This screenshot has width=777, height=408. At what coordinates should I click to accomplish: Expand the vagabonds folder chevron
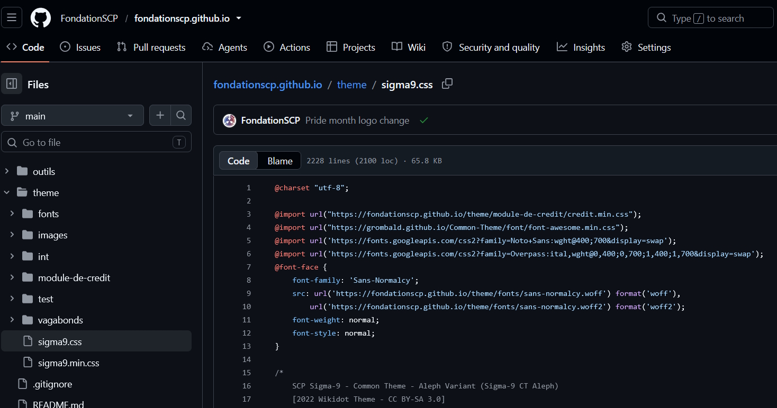click(12, 320)
